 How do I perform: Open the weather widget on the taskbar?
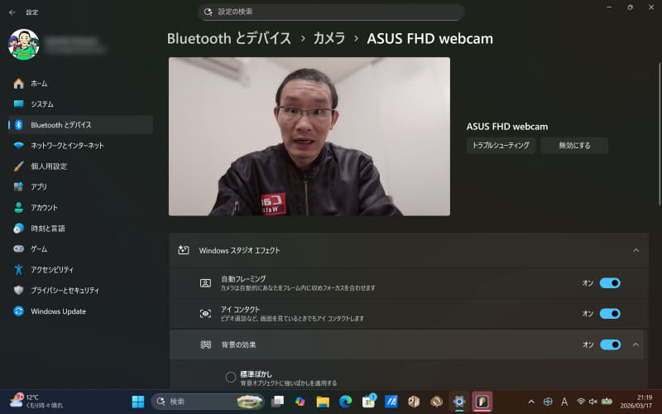[36, 401]
